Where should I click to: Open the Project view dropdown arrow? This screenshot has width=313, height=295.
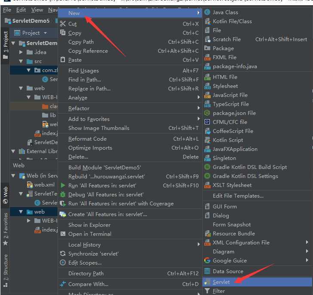[x=46, y=33]
